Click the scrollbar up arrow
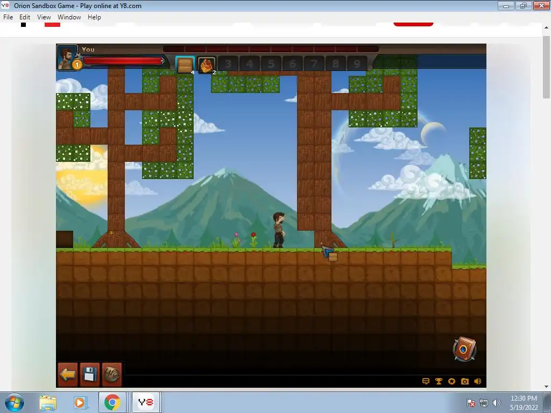The height and width of the screenshot is (413, 551). pos(547,27)
